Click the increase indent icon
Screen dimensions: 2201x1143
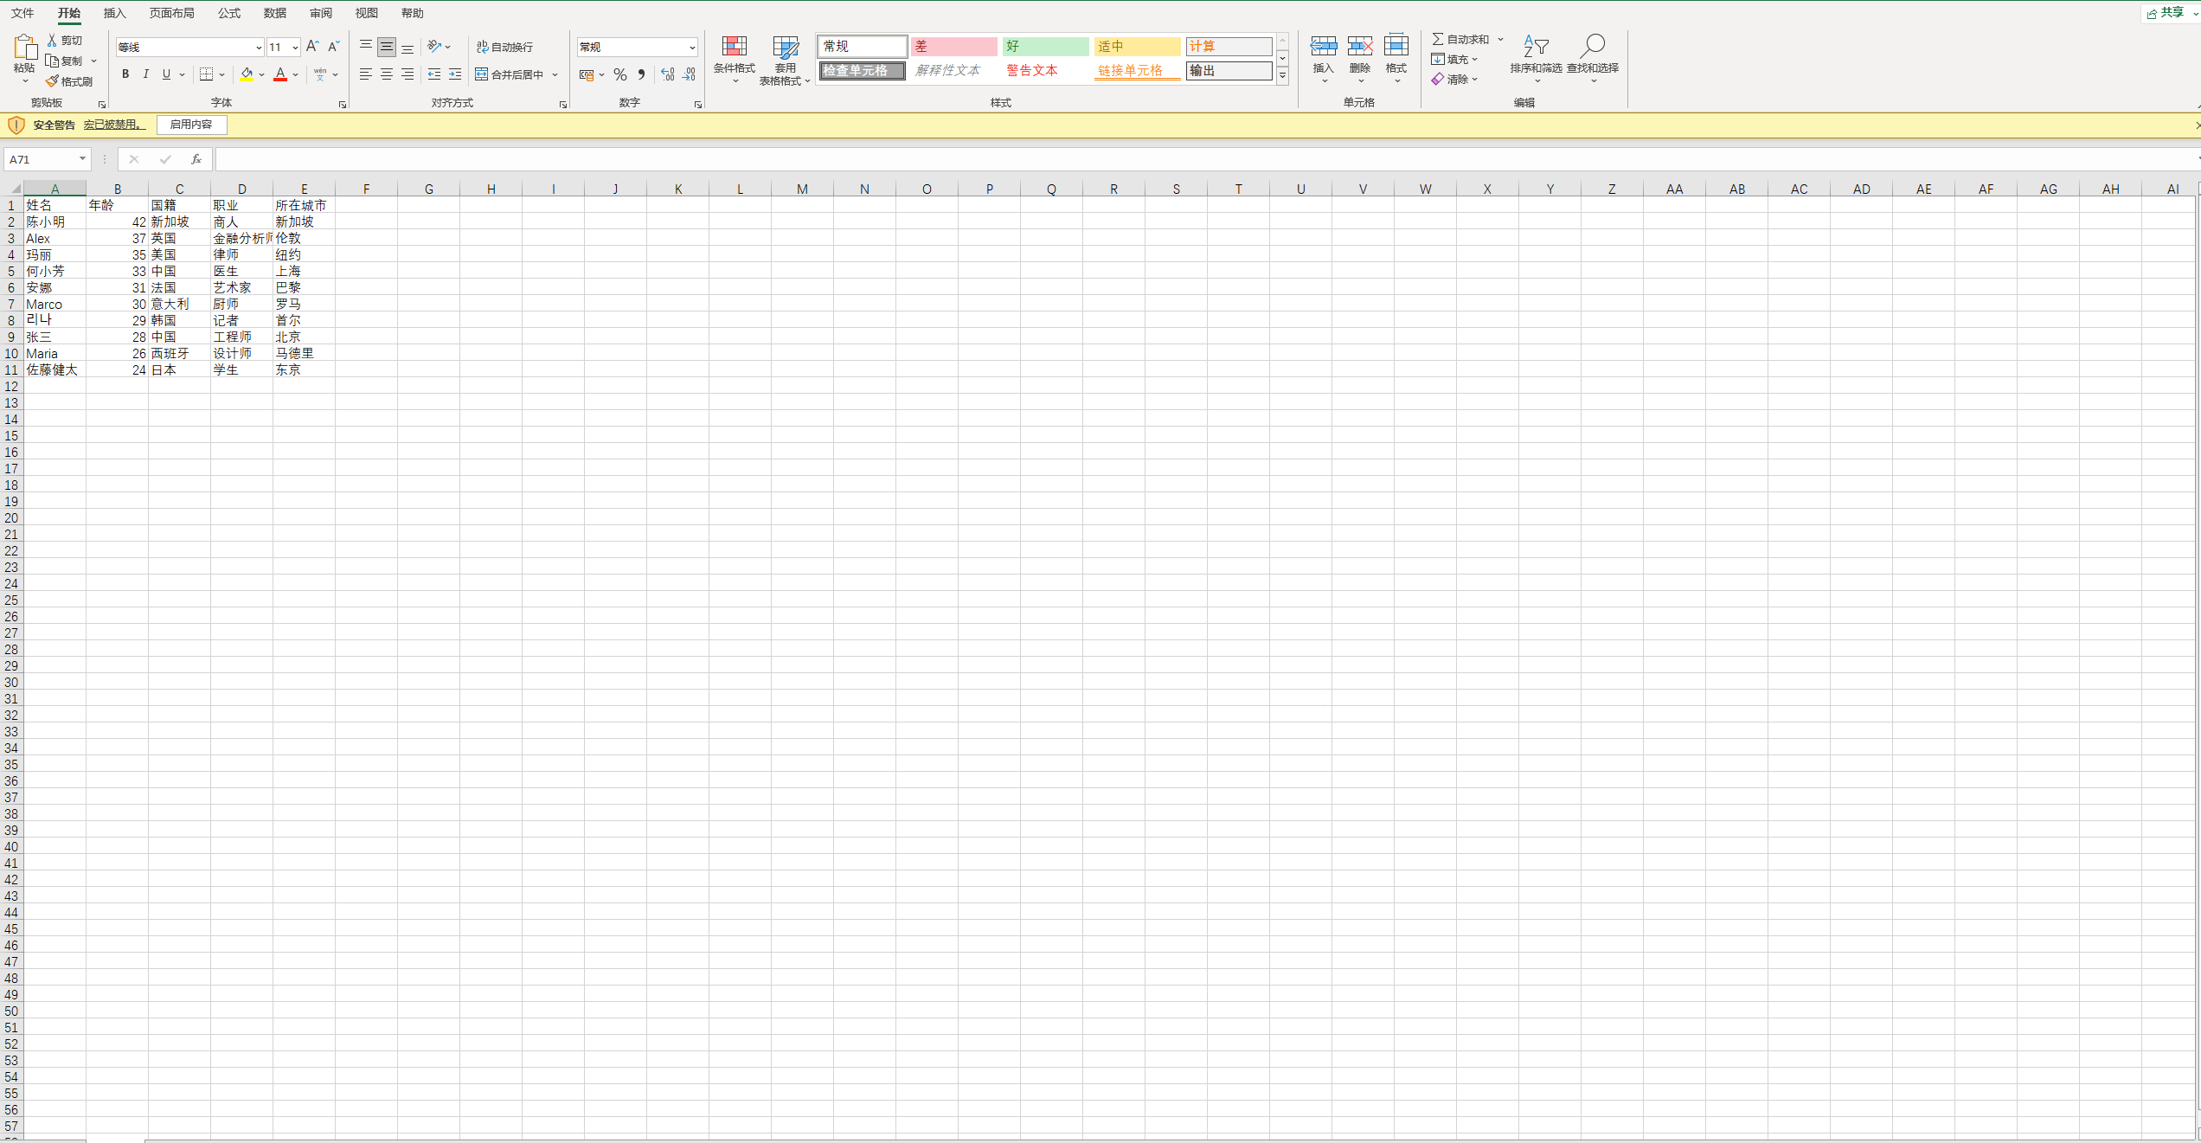click(455, 75)
